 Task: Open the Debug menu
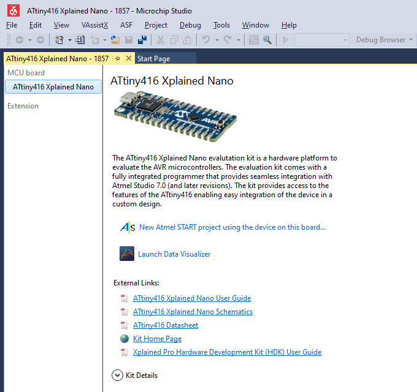point(190,25)
